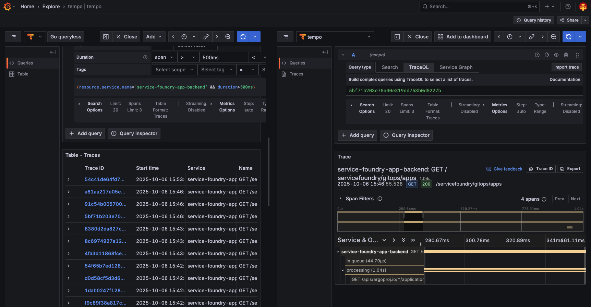
Task: Open Share options dropdown arrow
Action: pos(585,20)
